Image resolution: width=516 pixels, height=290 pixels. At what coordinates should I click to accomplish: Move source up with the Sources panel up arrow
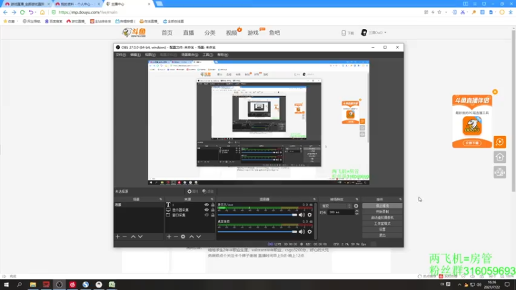(x=192, y=237)
